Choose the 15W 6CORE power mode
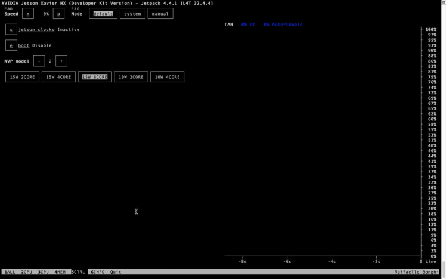Image resolution: width=446 pixels, height=279 pixels. point(95,77)
